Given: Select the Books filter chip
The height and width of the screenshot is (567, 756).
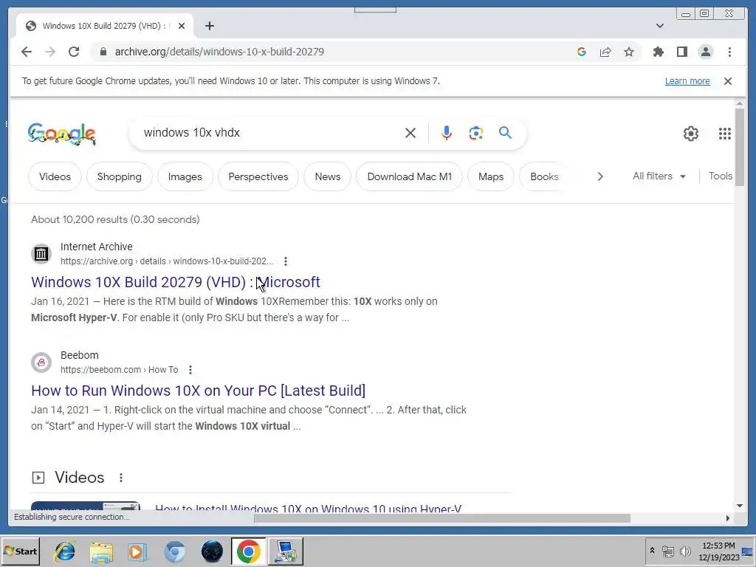Looking at the screenshot, I should 544,176.
